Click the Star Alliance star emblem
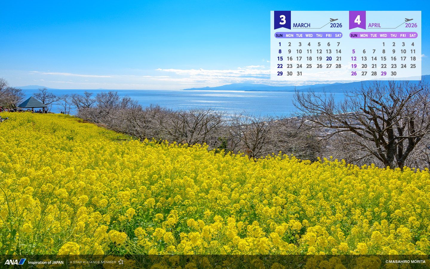Viewport: 430px width, 269px height. click(121, 262)
